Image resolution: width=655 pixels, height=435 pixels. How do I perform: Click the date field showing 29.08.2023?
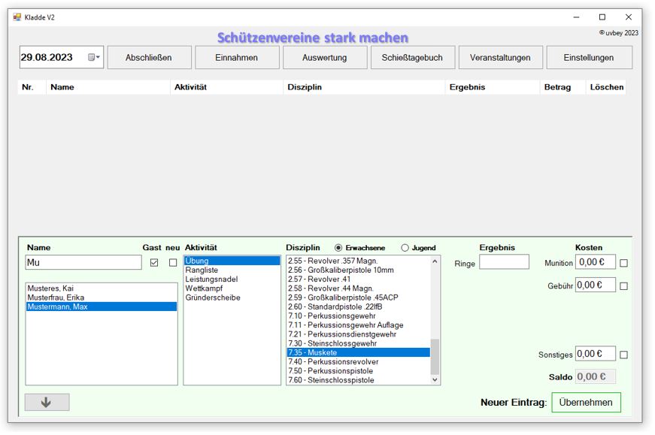click(62, 57)
